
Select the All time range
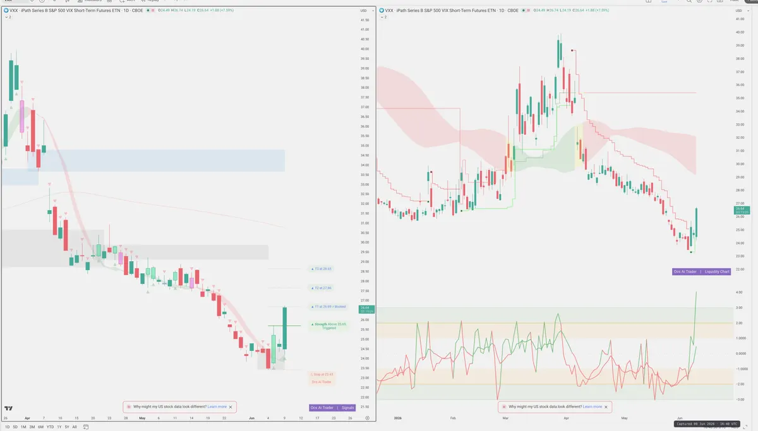[x=75, y=427]
